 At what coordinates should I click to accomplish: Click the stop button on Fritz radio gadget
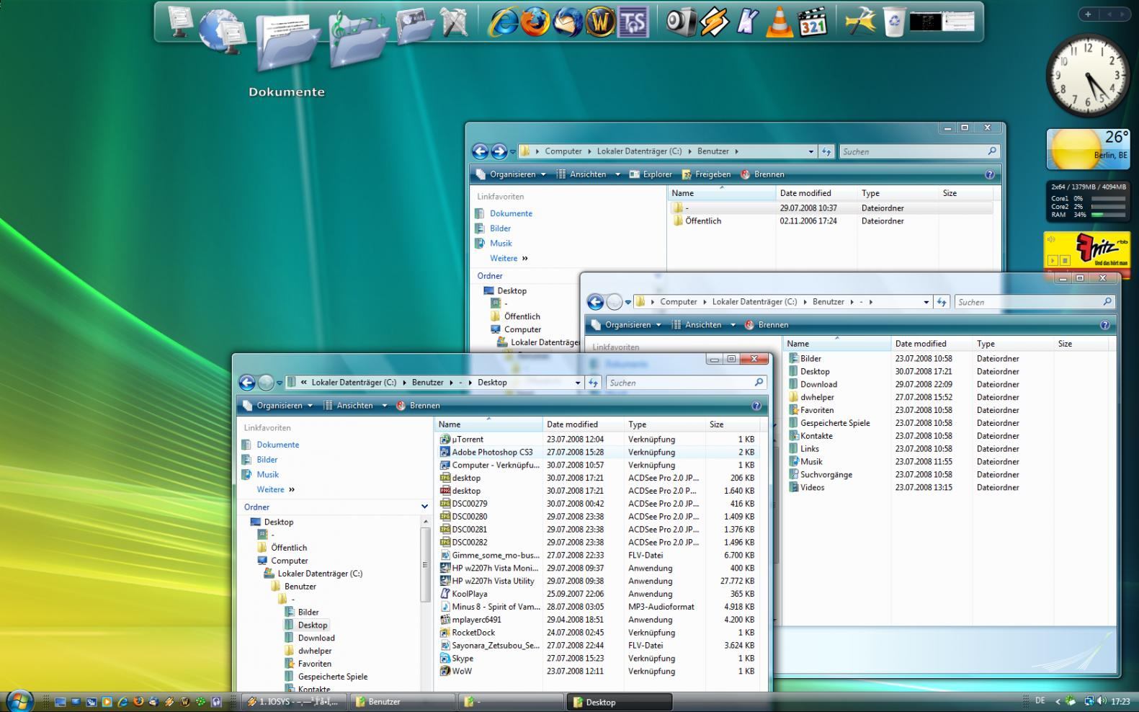coord(1066,260)
